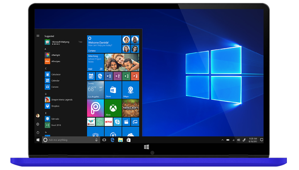Open Allrecipes in the app list
This screenshot has height=170, width=299.
coord(52,62)
